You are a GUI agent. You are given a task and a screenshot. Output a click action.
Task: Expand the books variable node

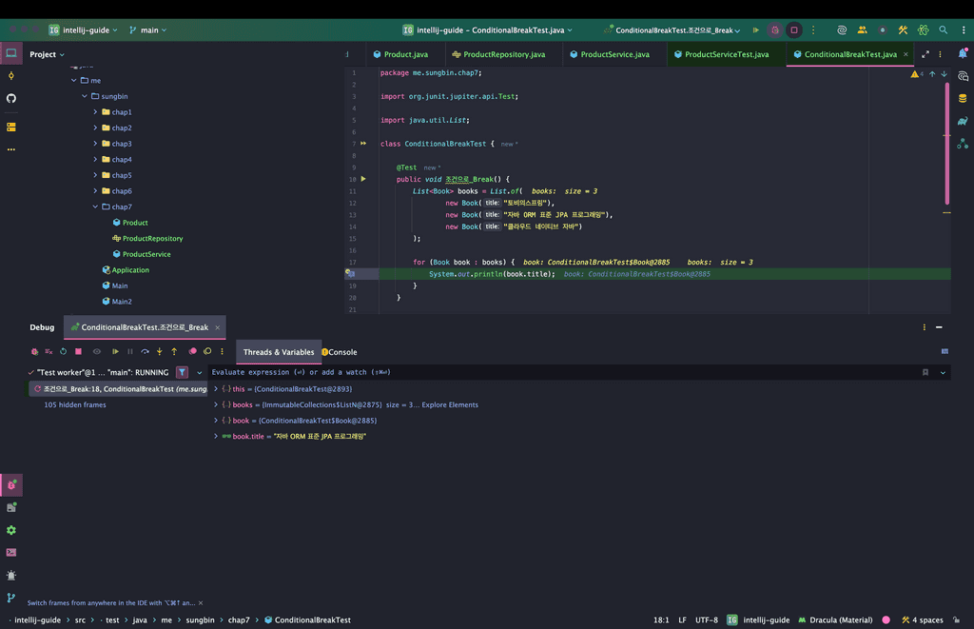pos(216,404)
